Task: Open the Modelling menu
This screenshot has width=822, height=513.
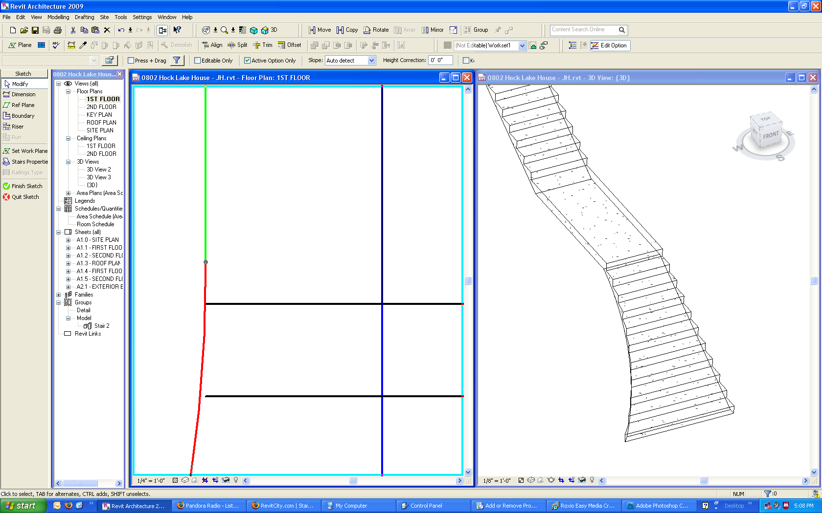Action: [58, 17]
